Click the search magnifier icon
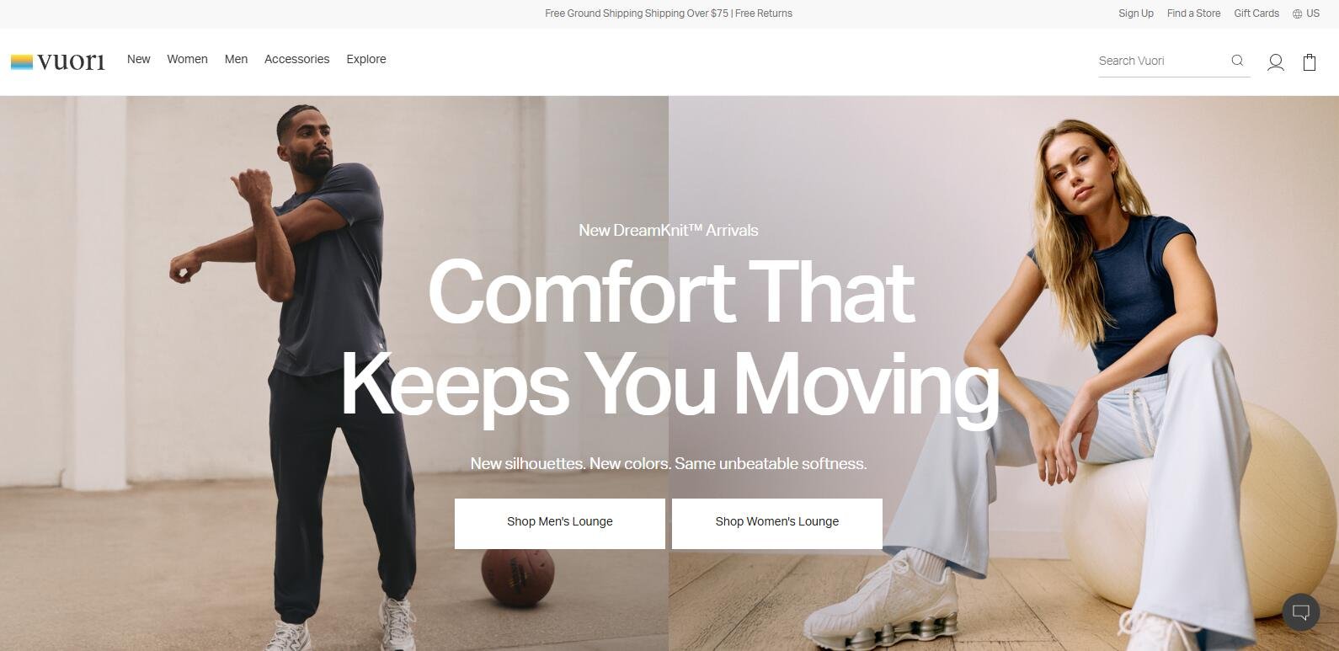 pyautogui.click(x=1237, y=61)
